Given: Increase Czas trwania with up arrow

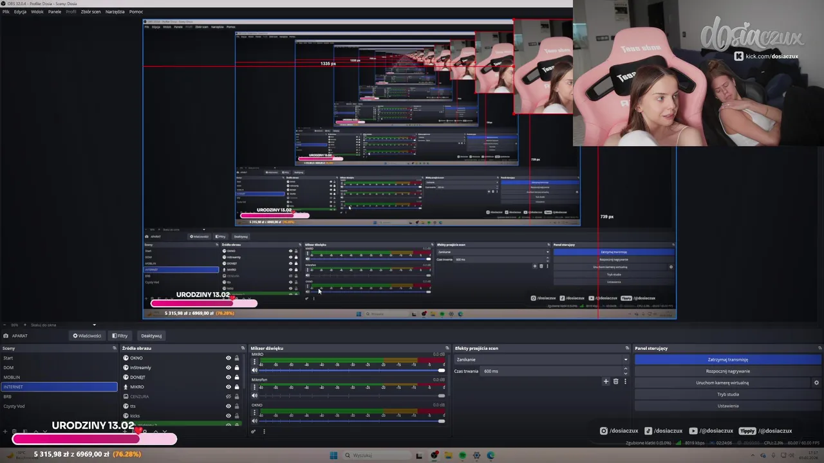Looking at the screenshot, I should click(x=625, y=369).
